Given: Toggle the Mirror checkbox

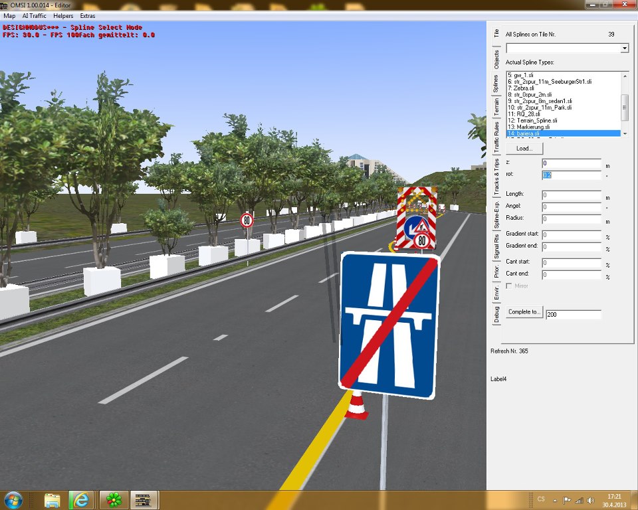Looking at the screenshot, I should (x=510, y=286).
